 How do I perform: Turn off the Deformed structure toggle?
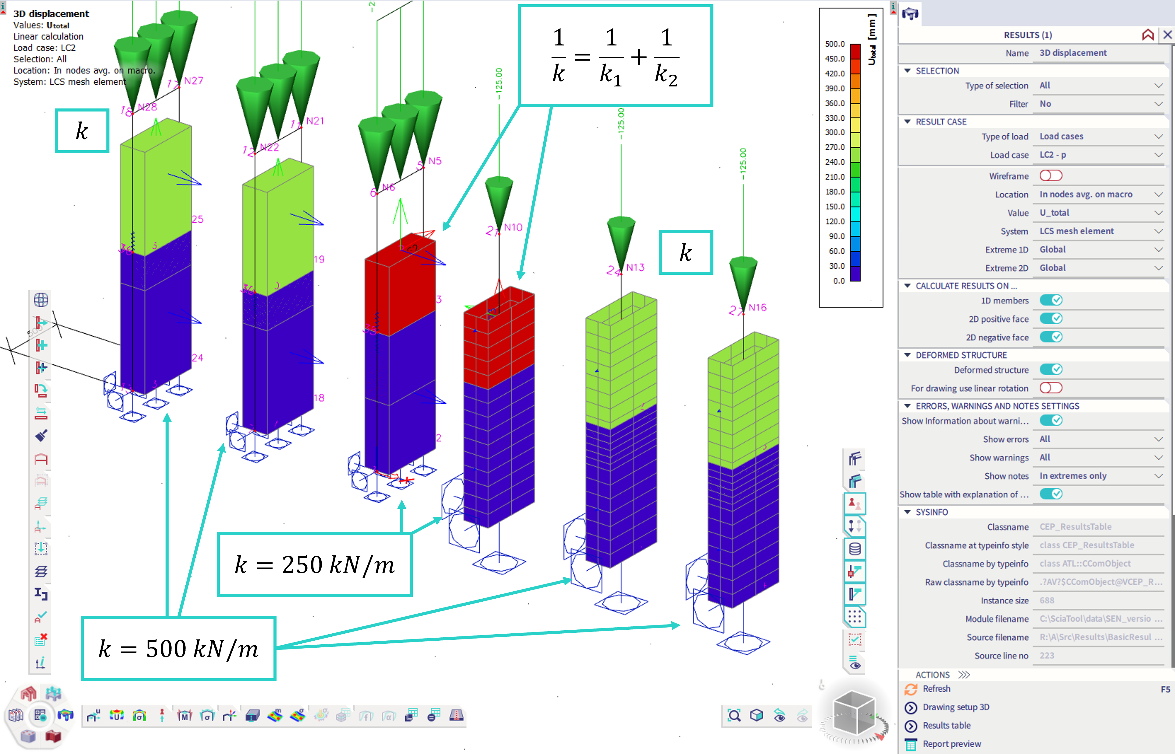pyautogui.click(x=1051, y=370)
